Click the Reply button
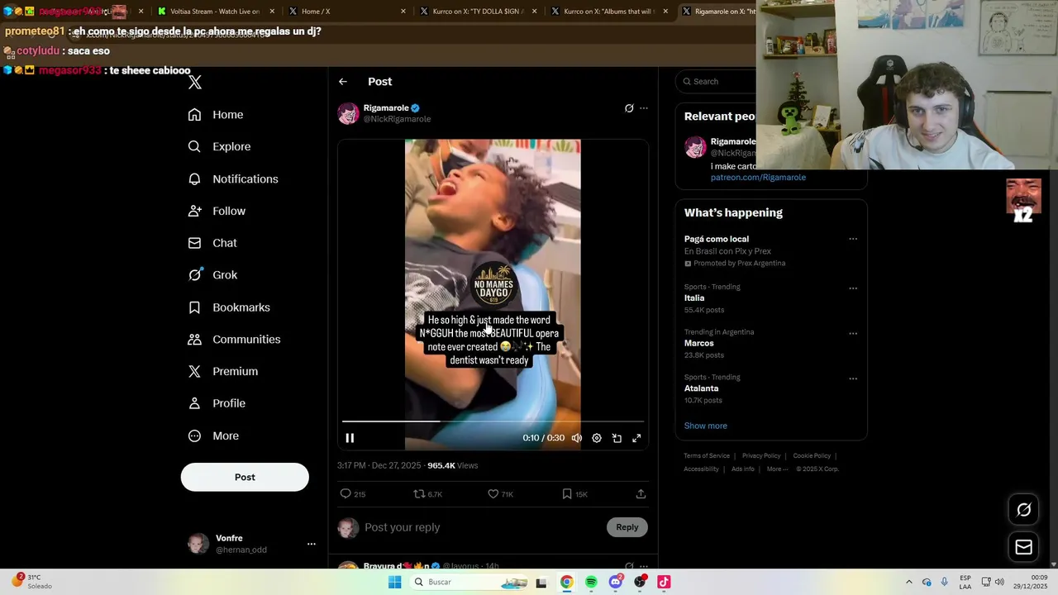 [627, 527]
